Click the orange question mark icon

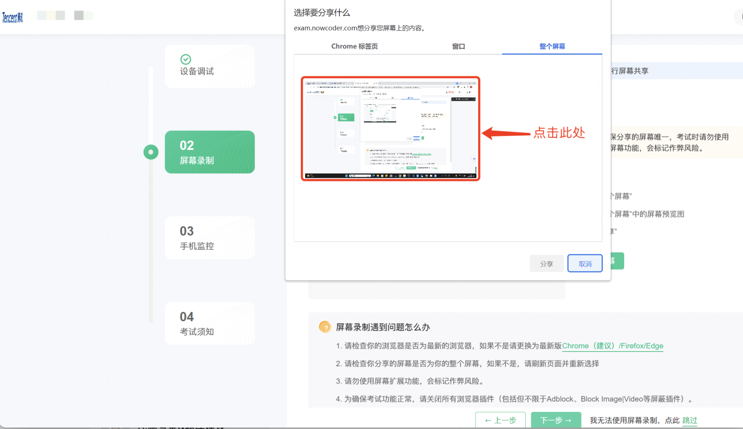coord(325,327)
